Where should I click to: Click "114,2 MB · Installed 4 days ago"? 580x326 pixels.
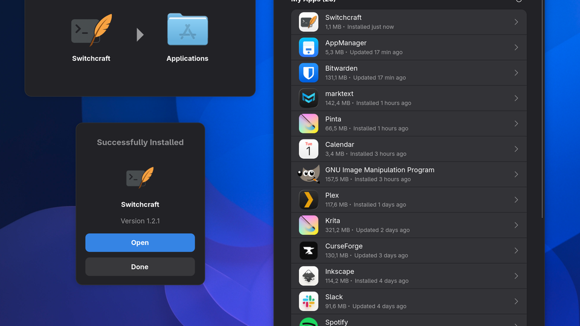(367, 281)
